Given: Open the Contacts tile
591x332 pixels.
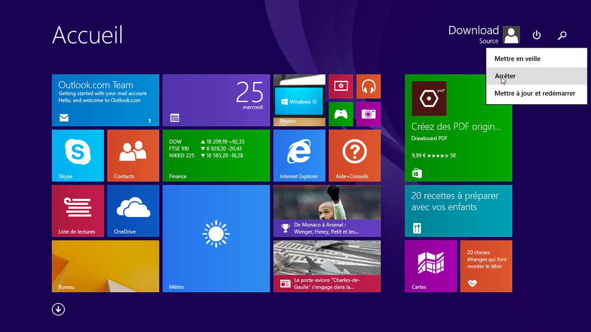Looking at the screenshot, I should pyautogui.click(x=133, y=156).
